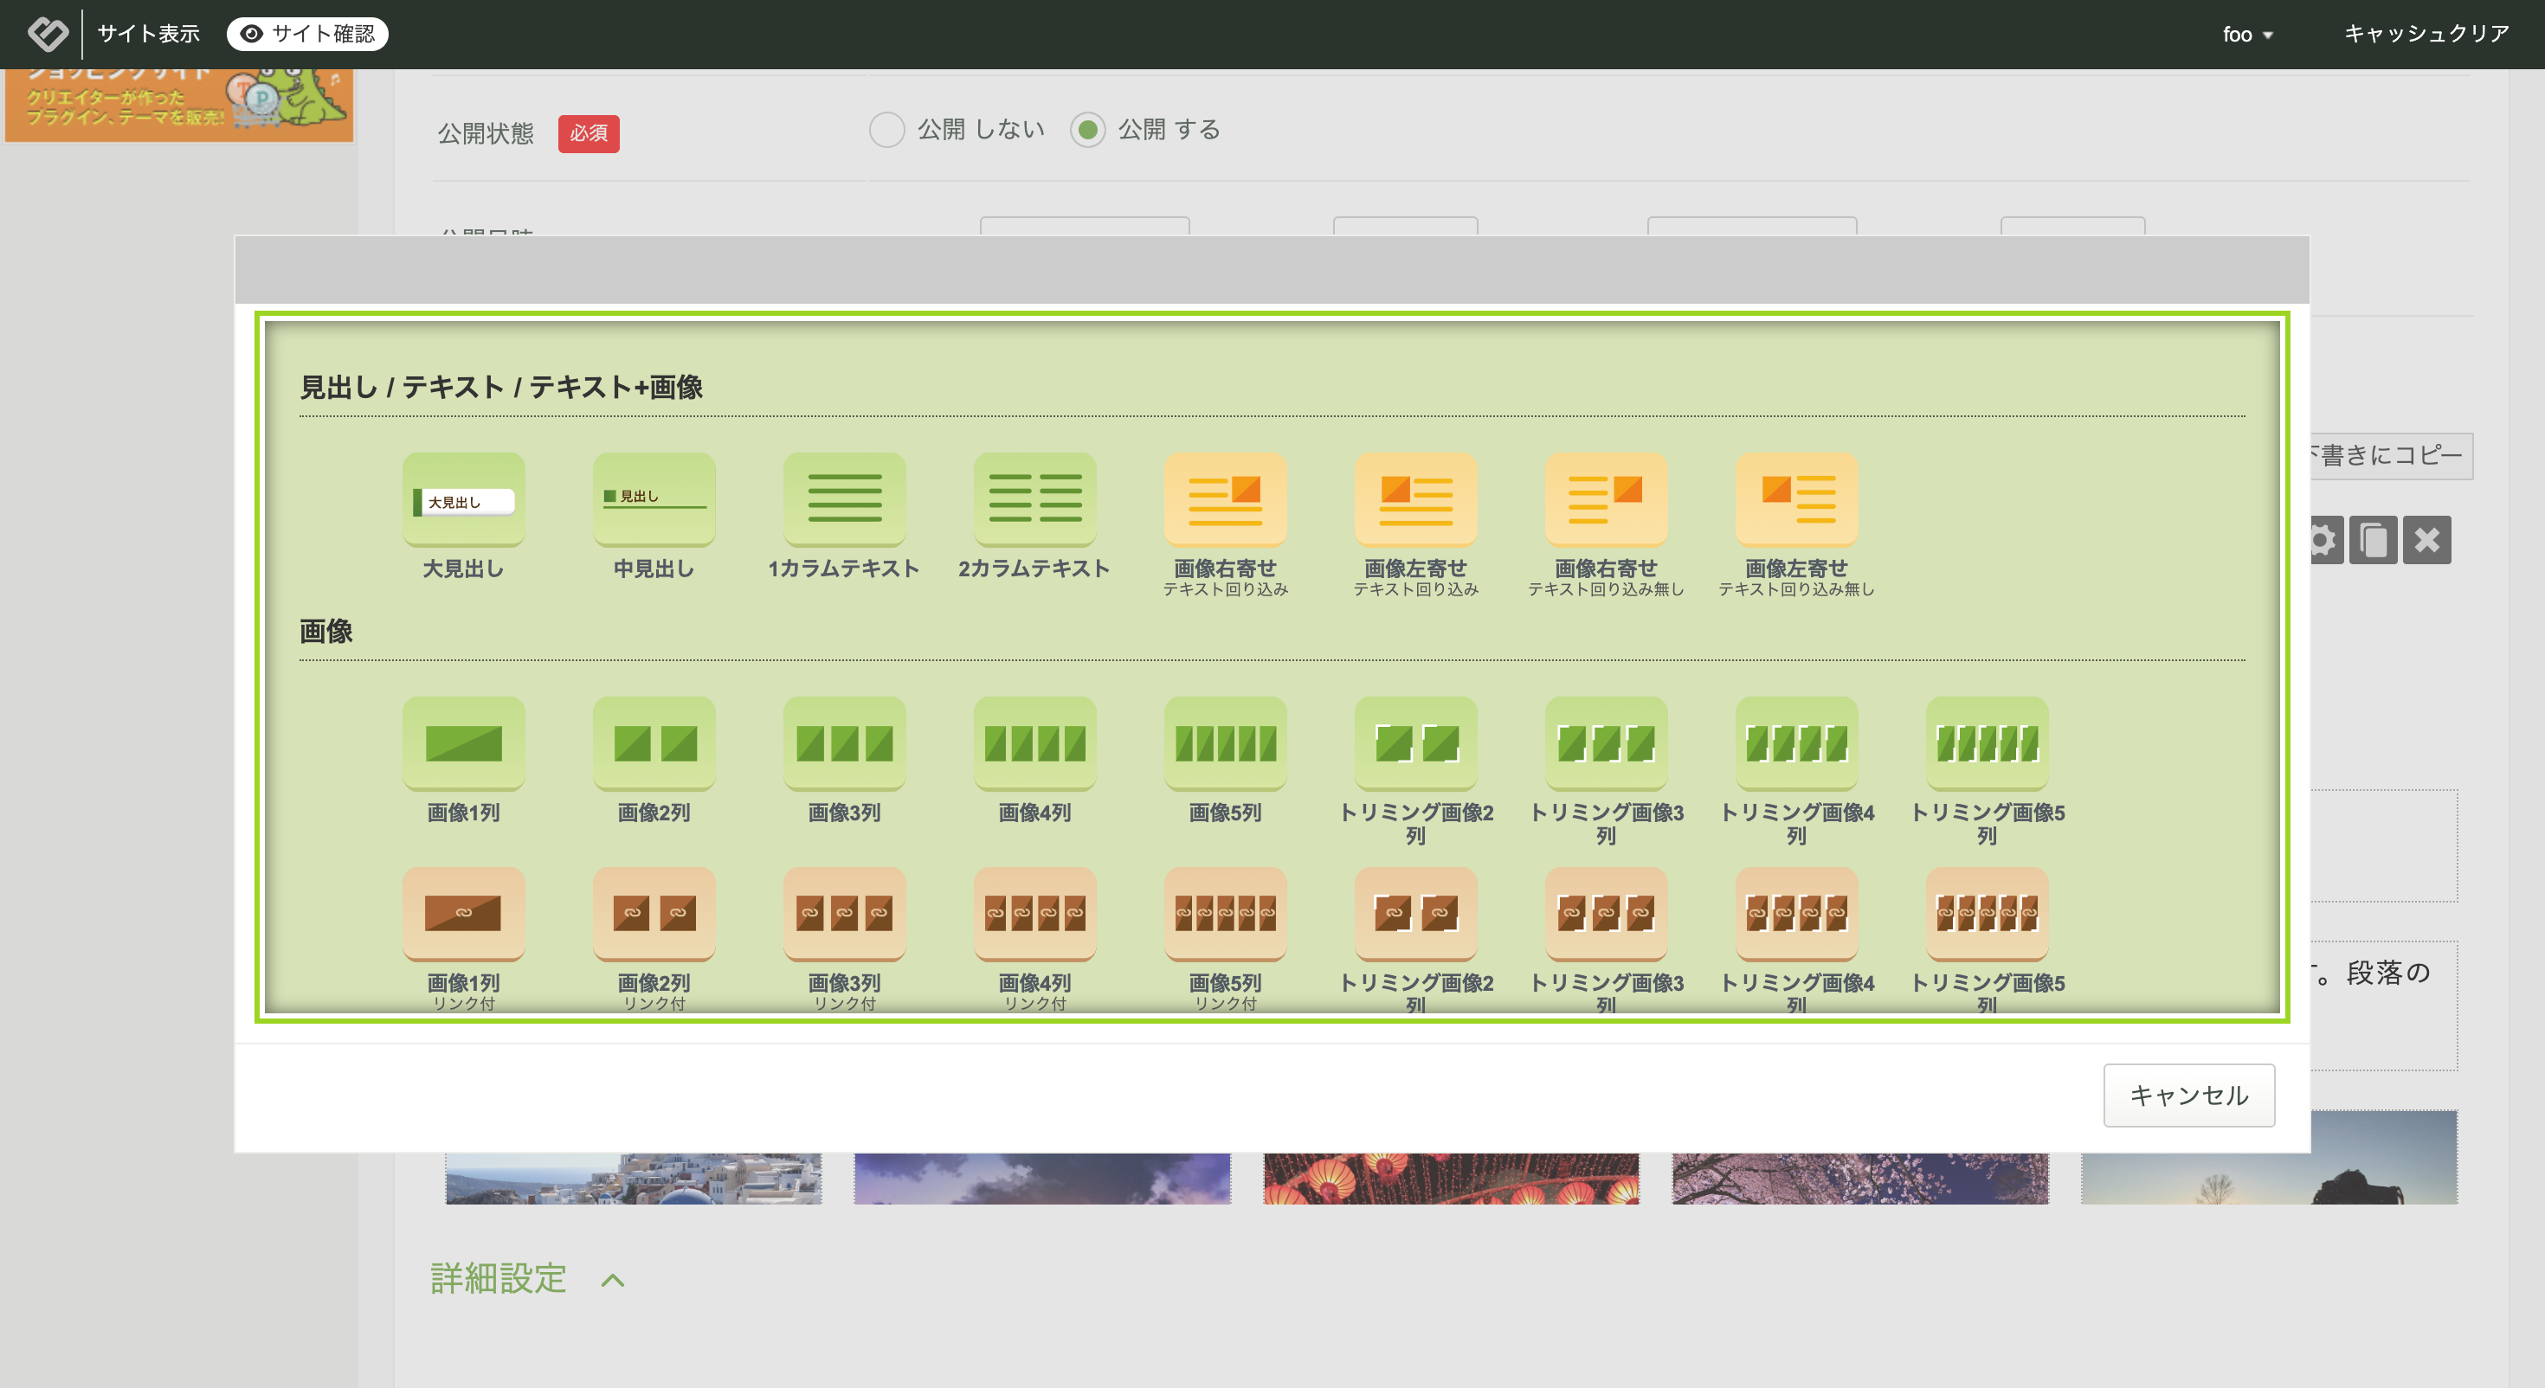Add a 画像2列 block
The width and height of the screenshot is (2545, 1388).
click(654, 744)
